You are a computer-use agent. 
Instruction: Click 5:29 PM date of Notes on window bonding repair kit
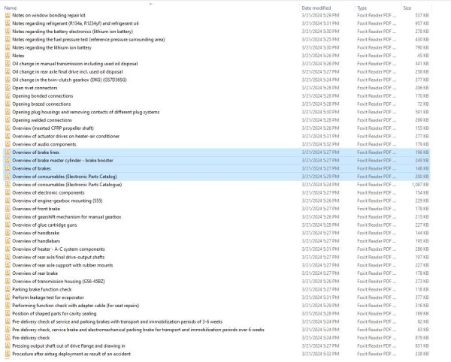click(320, 16)
